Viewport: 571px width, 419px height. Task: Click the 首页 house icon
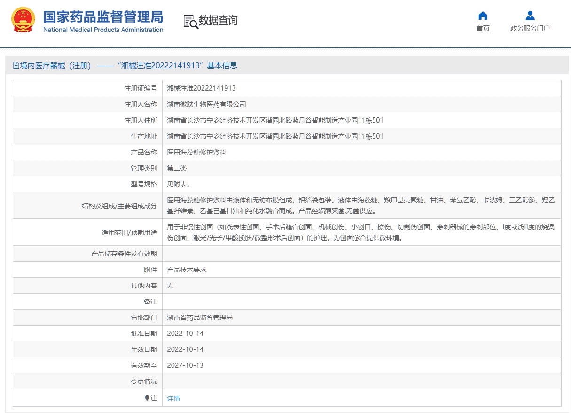[483, 16]
